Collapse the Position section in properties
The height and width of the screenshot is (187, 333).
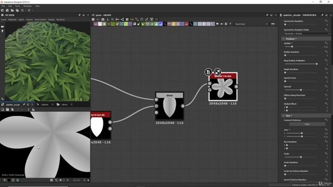click(283, 39)
